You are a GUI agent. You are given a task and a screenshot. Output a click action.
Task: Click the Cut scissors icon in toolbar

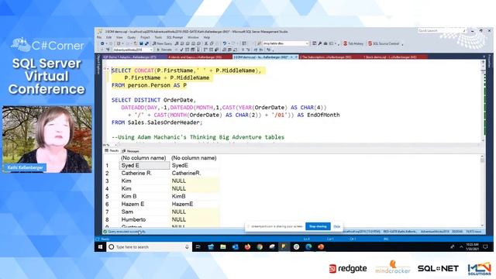[205, 43]
